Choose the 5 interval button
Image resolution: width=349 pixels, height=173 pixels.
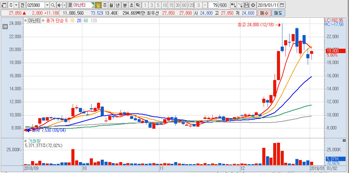pyautogui.click(x=158, y=5)
